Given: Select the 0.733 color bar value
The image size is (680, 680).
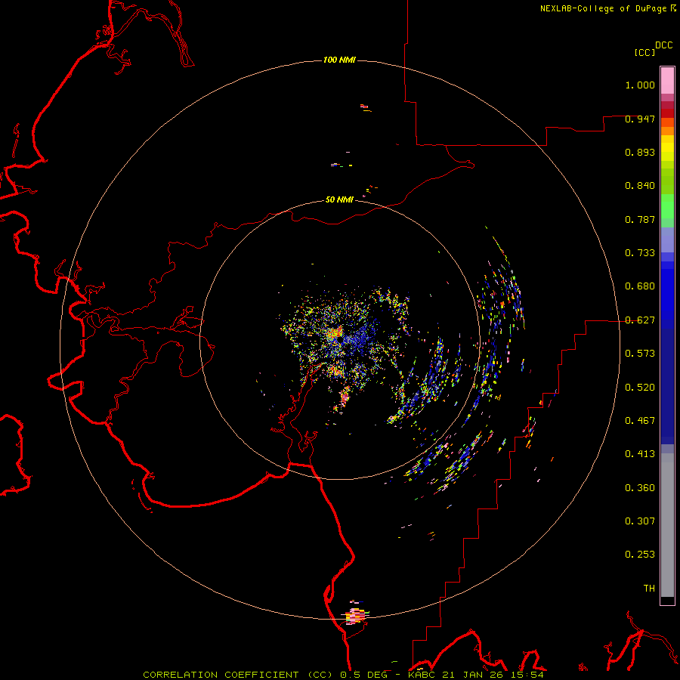Looking at the screenshot, I should pos(640,253).
